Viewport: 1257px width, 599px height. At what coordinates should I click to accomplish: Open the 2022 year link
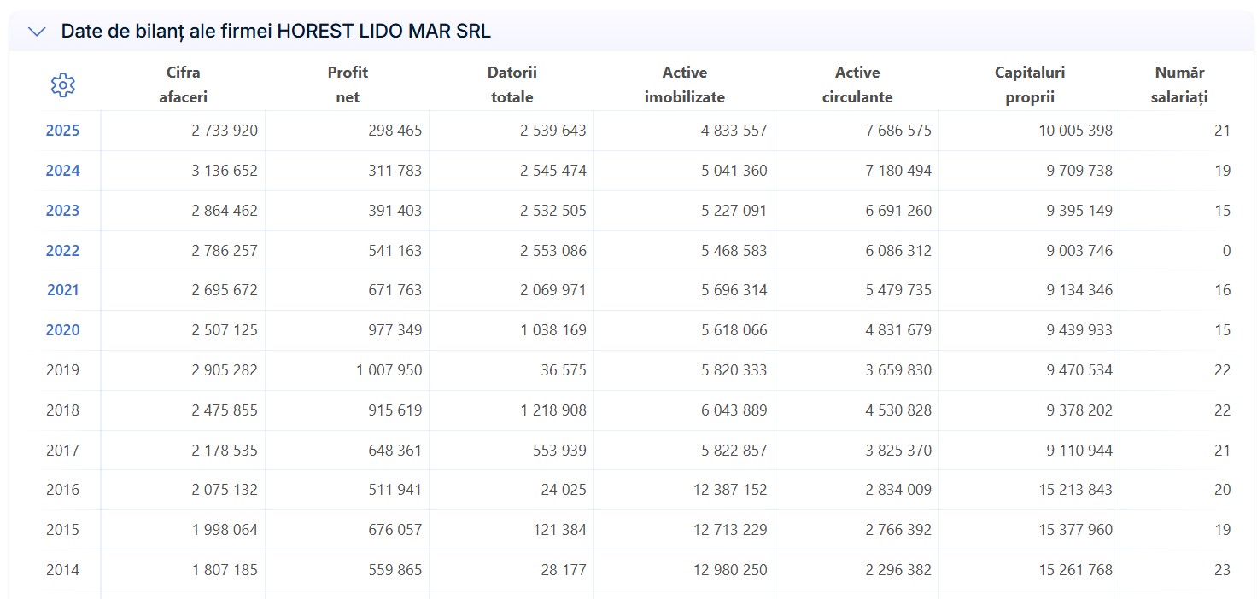coord(62,251)
